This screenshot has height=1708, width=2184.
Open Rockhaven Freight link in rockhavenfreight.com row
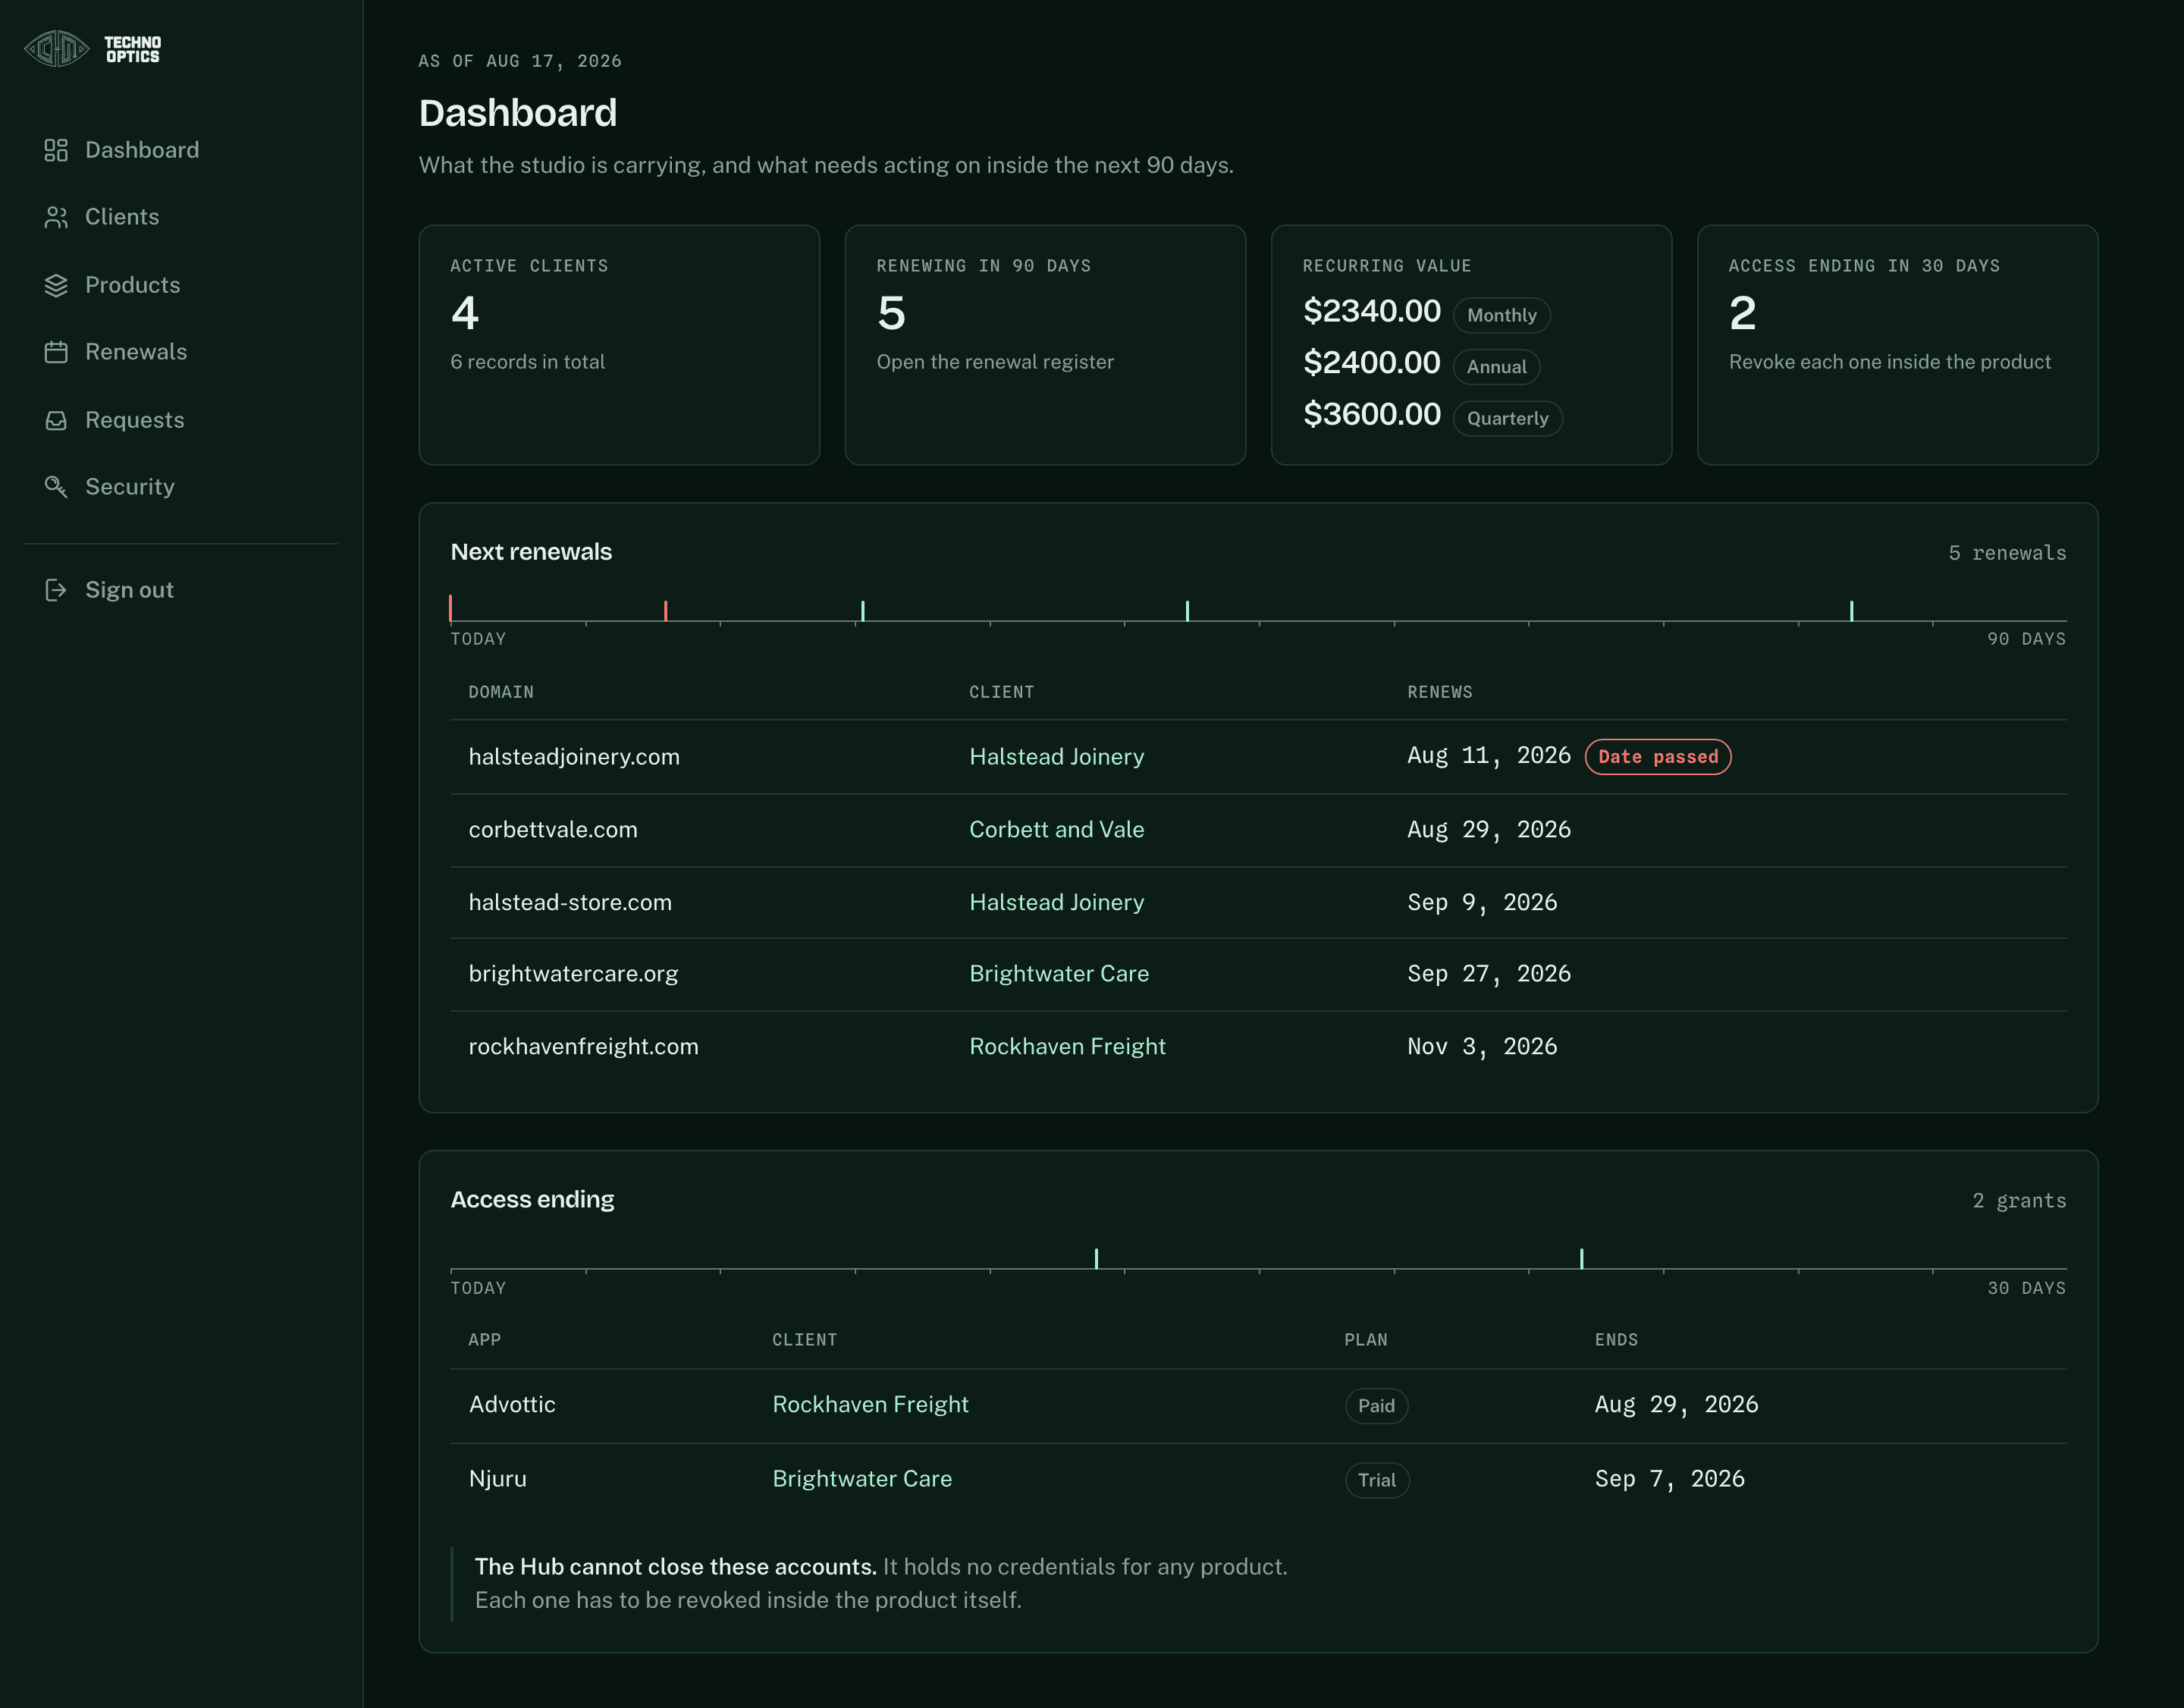tap(1067, 1046)
